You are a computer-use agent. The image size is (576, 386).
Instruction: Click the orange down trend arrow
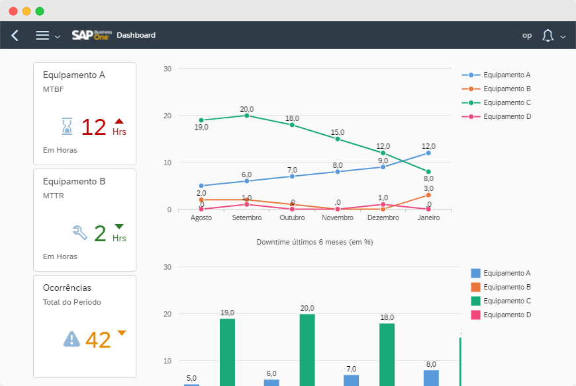[122, 333]
